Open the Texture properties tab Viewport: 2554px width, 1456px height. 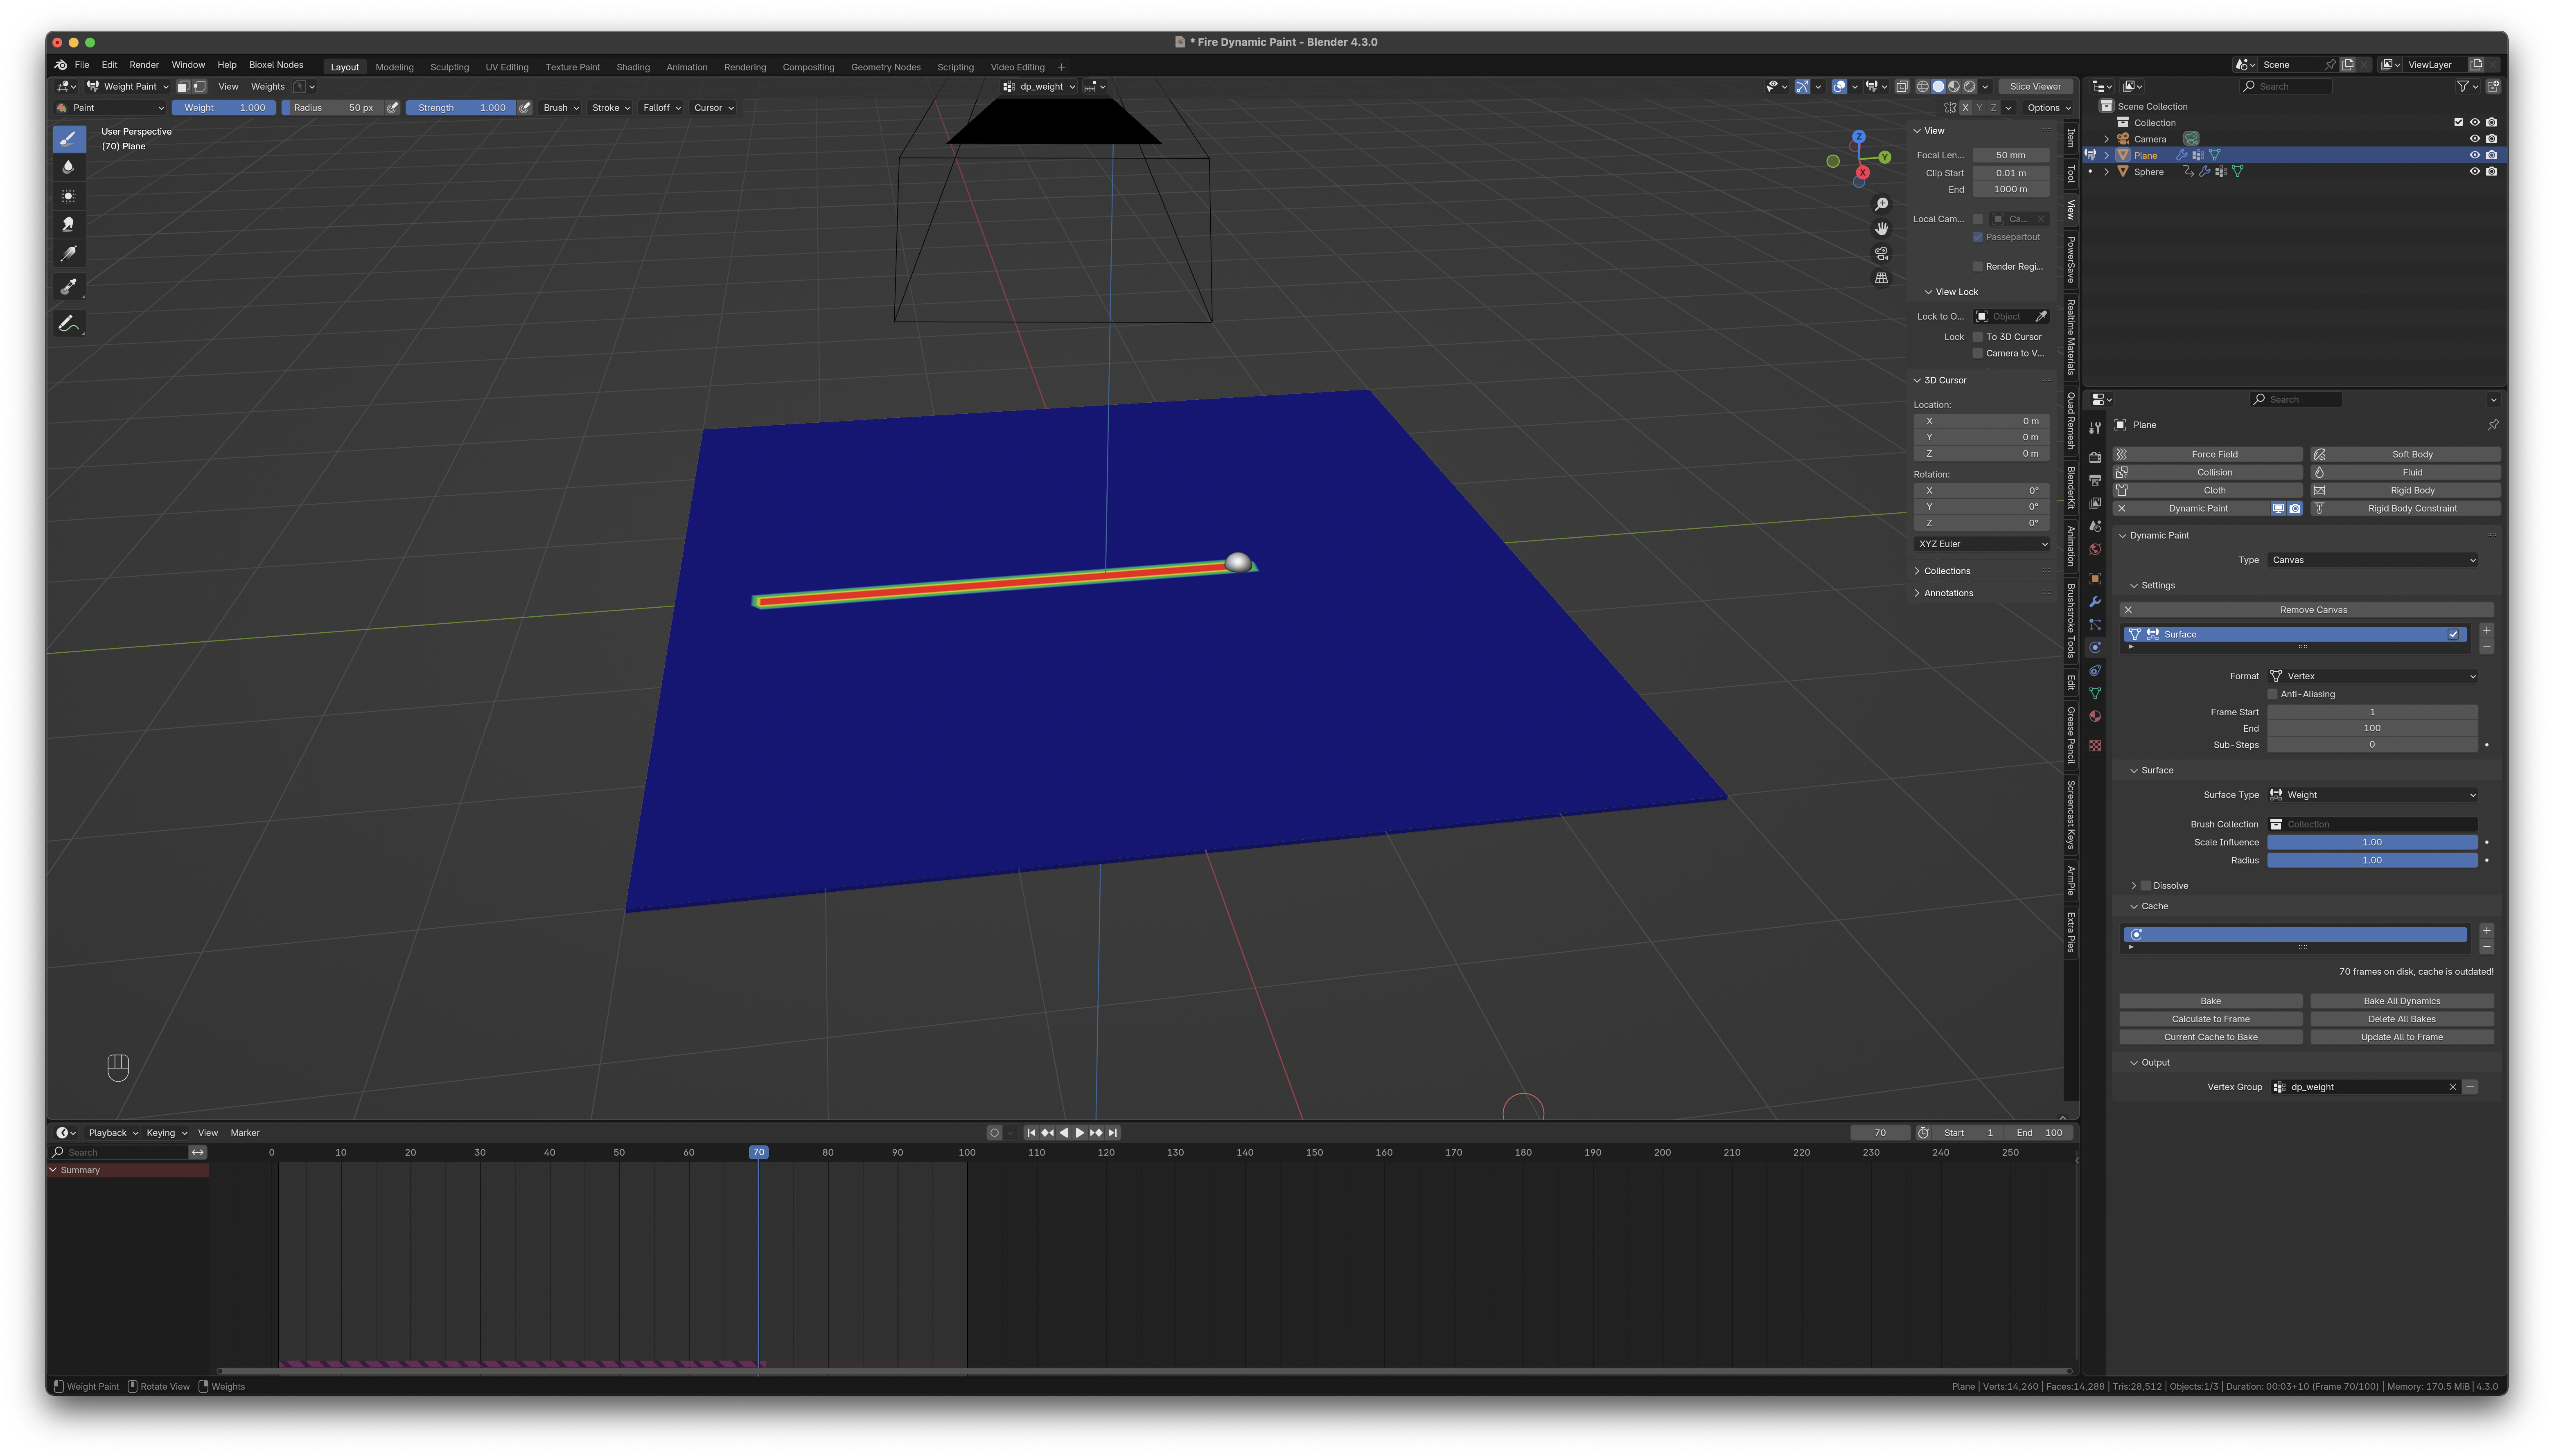coord(2095,746)
